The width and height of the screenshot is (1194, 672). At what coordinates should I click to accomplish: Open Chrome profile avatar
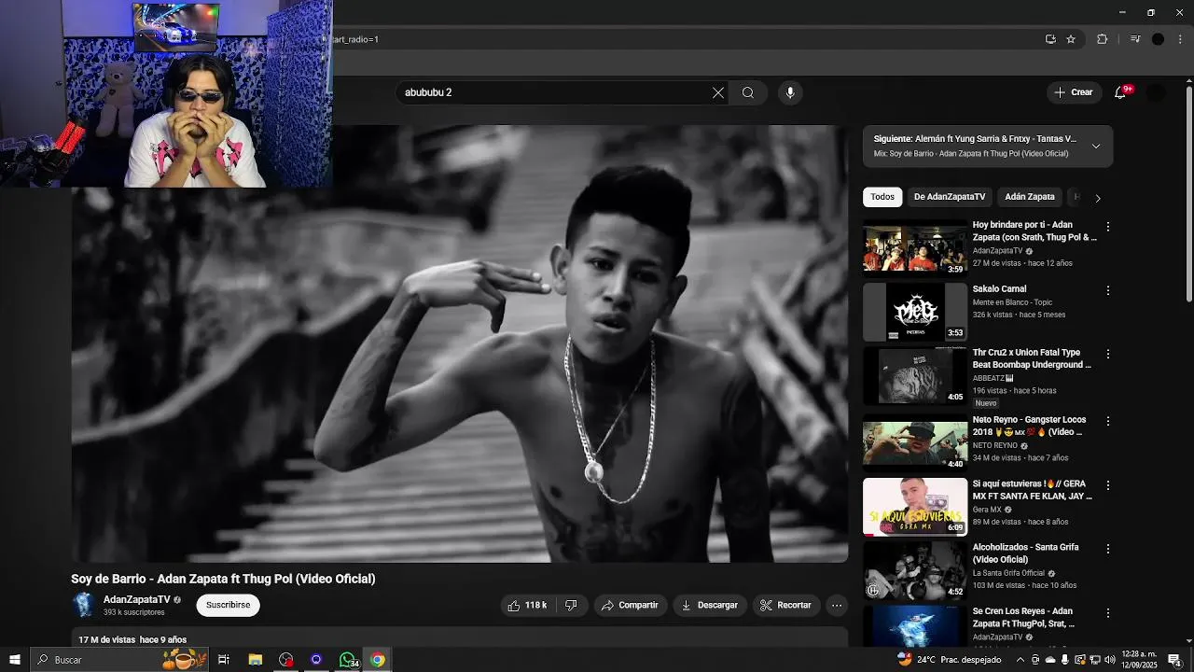coord(1158,39)
